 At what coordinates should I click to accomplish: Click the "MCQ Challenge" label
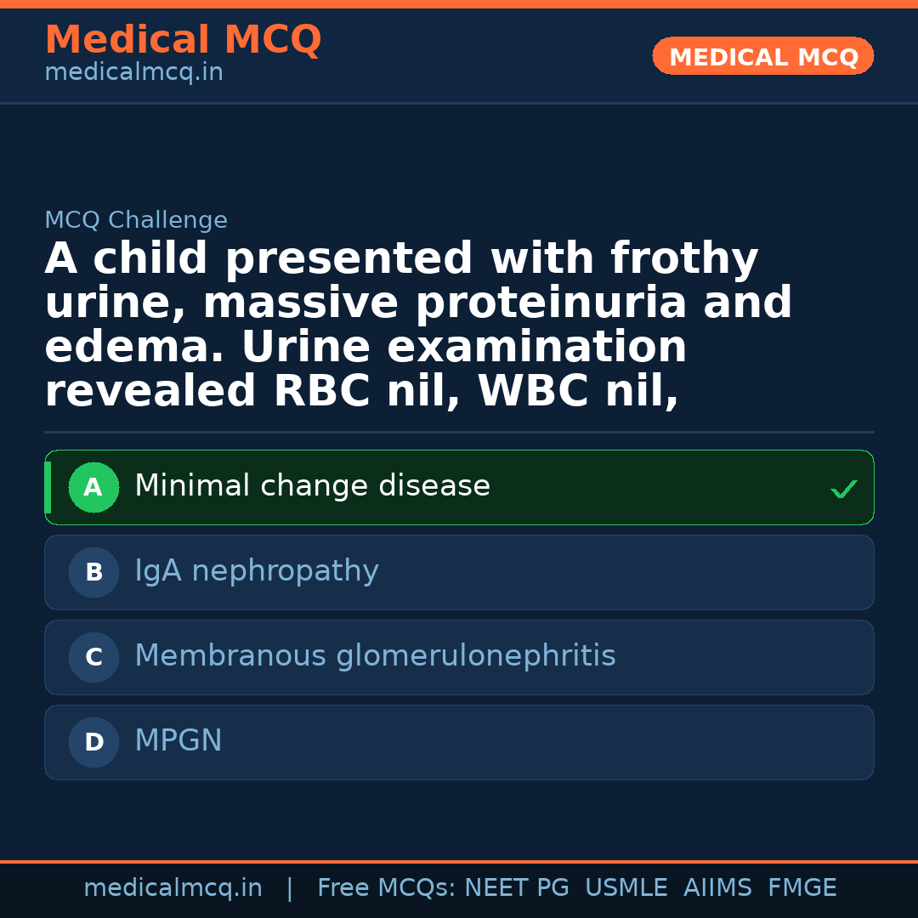tap(136, 221)
